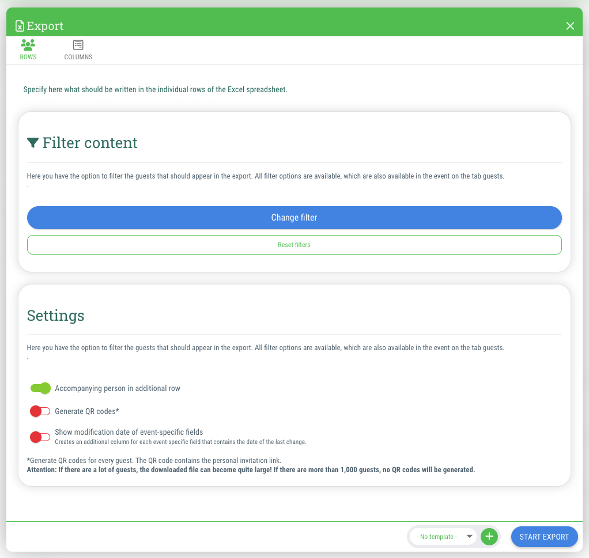Click the Generate QR codes footnote text
The image size is (589, 558).
coord(154,461)
